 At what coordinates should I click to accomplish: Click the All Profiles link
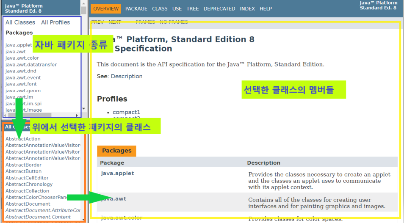(55, 22)
